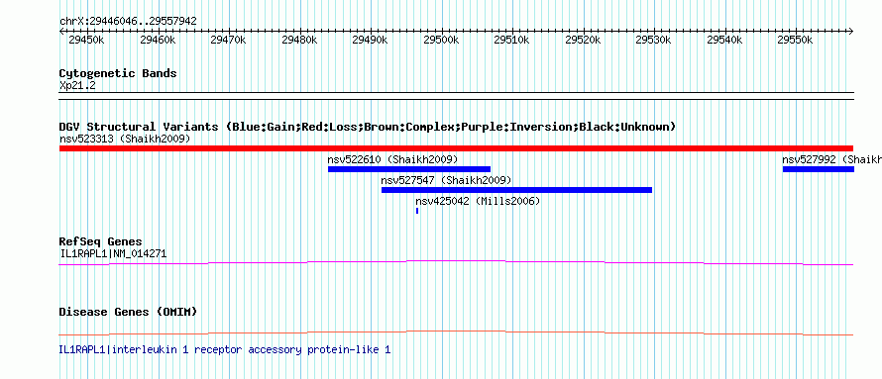Click the ruler's right arrowhead
The image size is (882, 379).
pyautogui.click(x=850, y=31)
